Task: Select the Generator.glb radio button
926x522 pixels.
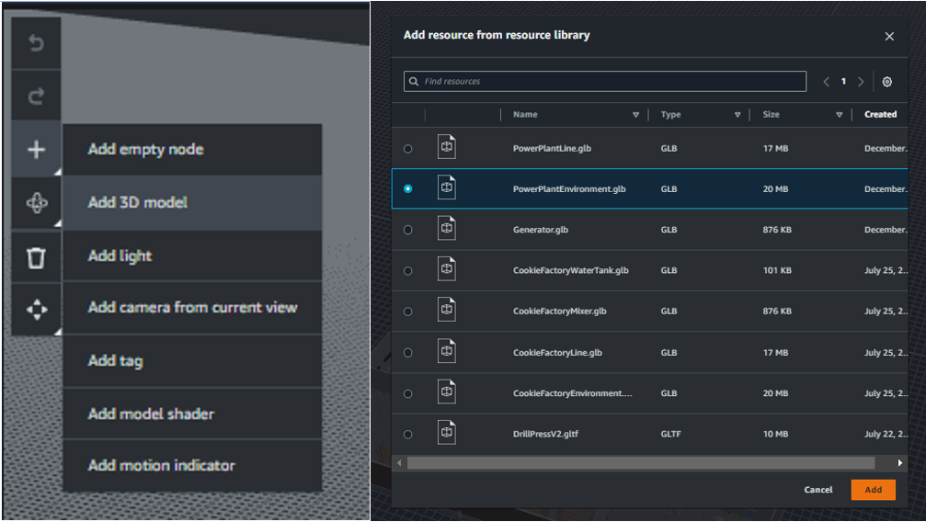Action: pos(408,230)
